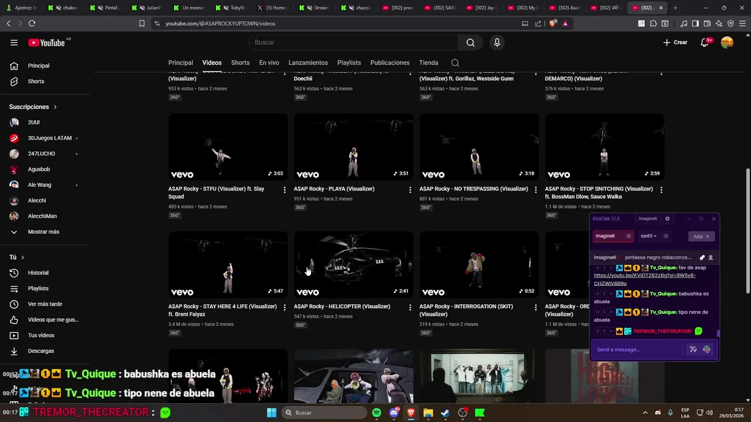This screenshot has width=751, height=422.
Task: Open Brave Shields icon in address bar
Action: pos(552,23)
